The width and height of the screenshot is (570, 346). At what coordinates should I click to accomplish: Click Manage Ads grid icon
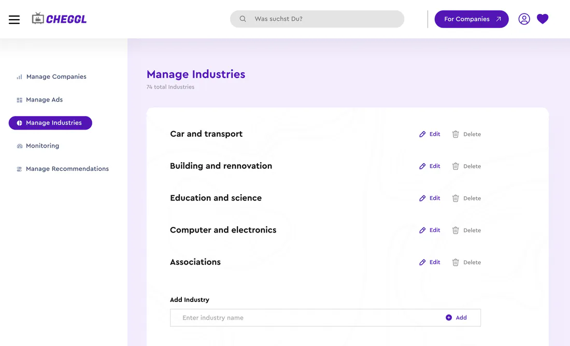click(x=20, y=100)
